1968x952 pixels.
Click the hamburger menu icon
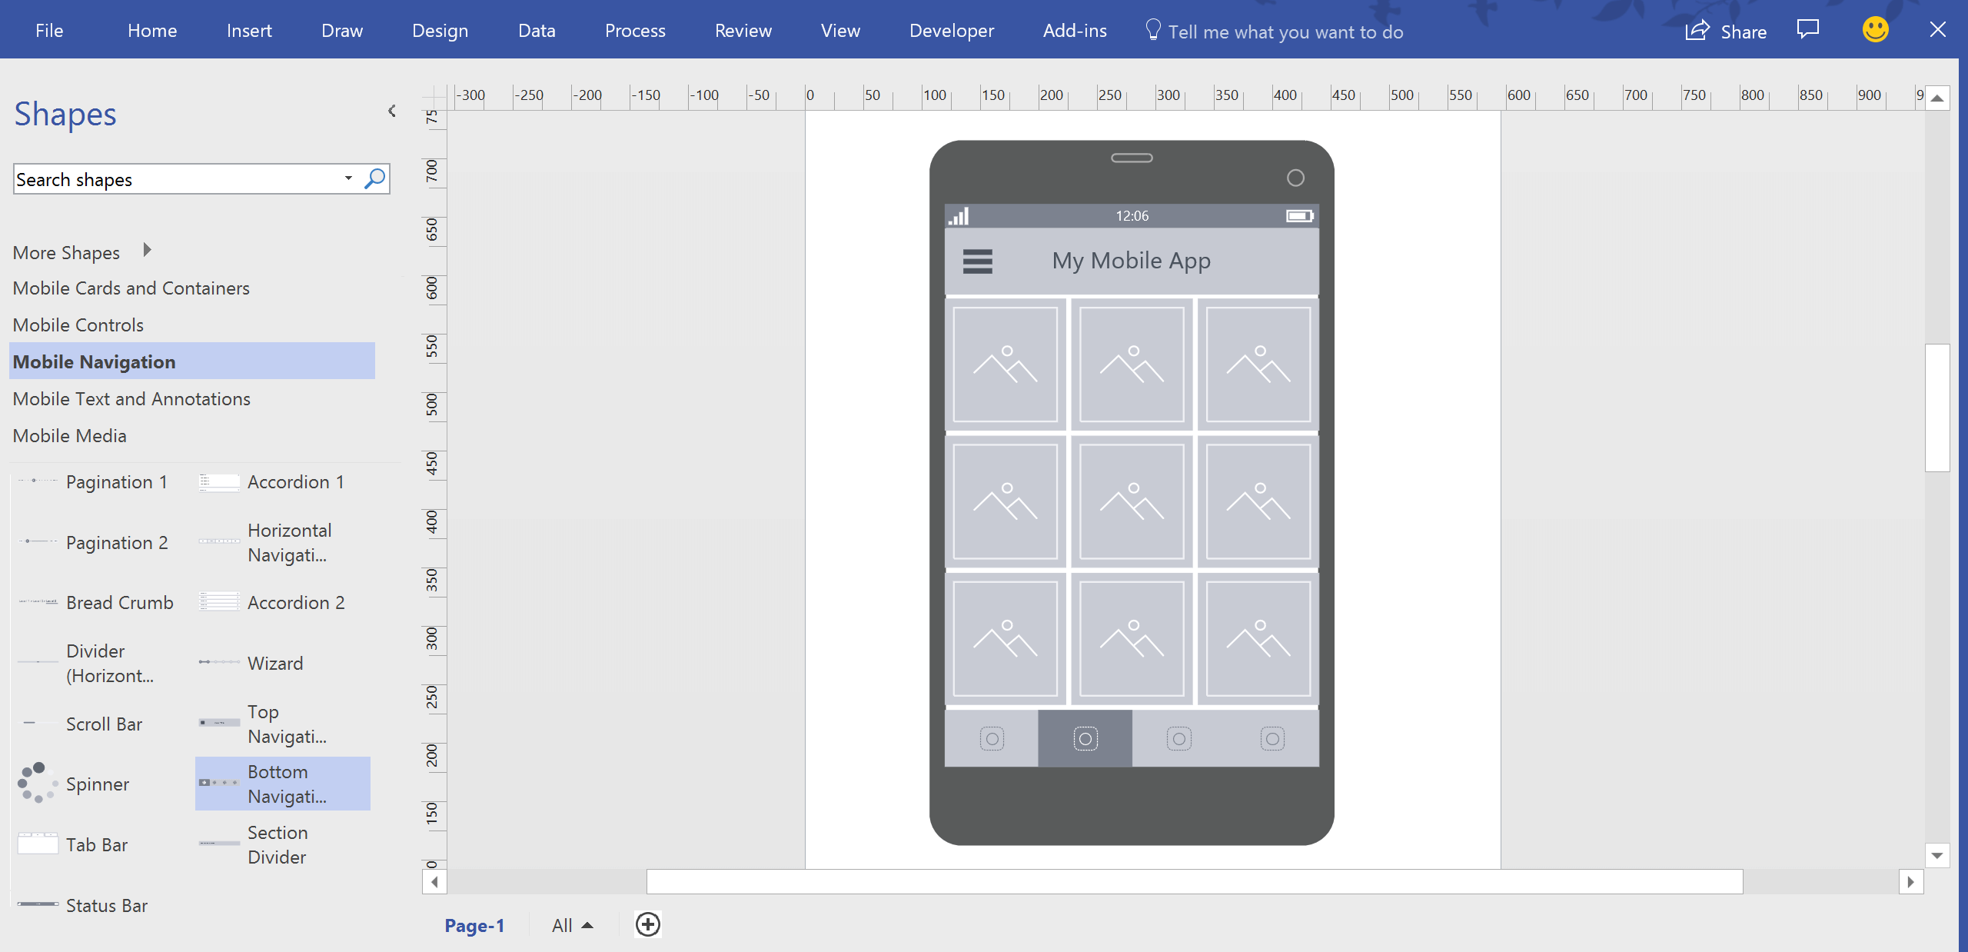click(978, 260)
